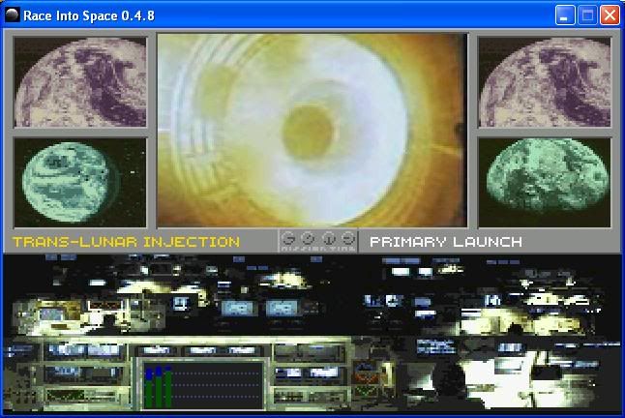Click the central engine burn video display
This screenshot has height=418, width=625.
pyautogui.click(x=312, y=131)
